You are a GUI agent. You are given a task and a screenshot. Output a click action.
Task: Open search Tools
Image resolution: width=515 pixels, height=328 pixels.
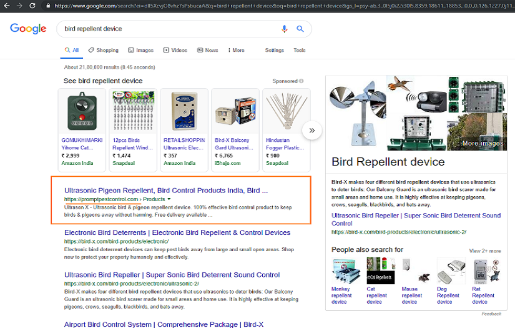click(x=299, y=50)
